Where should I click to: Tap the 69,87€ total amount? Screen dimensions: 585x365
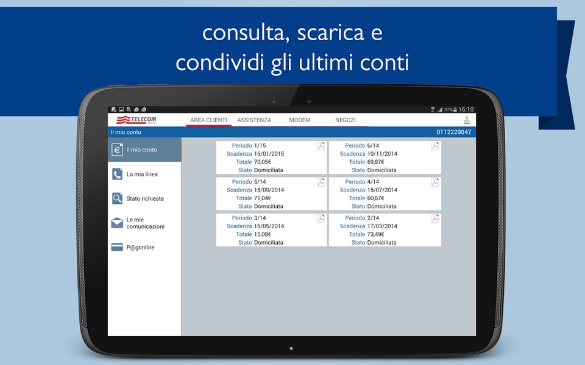click(375, 162)
